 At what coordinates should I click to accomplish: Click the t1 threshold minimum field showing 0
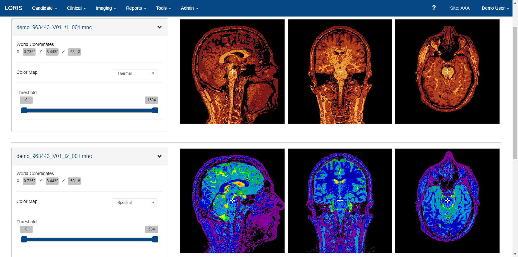(x=26, y=100)
